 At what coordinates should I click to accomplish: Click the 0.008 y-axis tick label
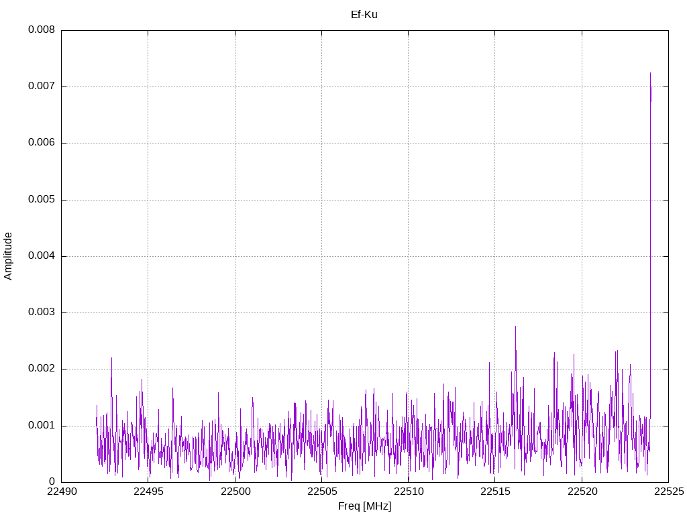tap(42, 30)
